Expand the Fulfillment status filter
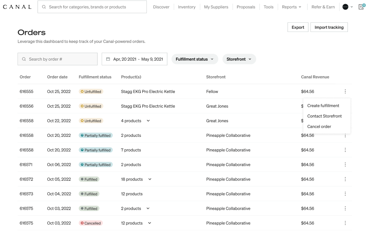The width and height of the screenshot is (368, 235). (x=195, y=59)
